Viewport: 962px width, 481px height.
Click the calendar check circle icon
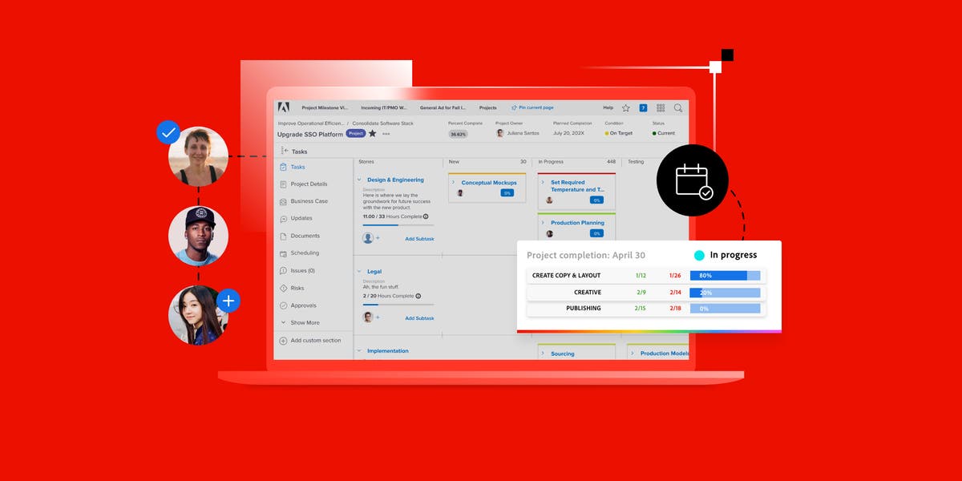[x=693, y=180]
